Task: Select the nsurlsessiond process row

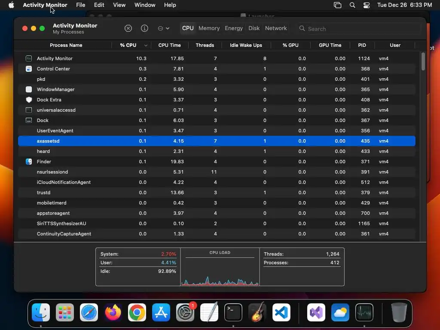Action: [x=217, y=172]
